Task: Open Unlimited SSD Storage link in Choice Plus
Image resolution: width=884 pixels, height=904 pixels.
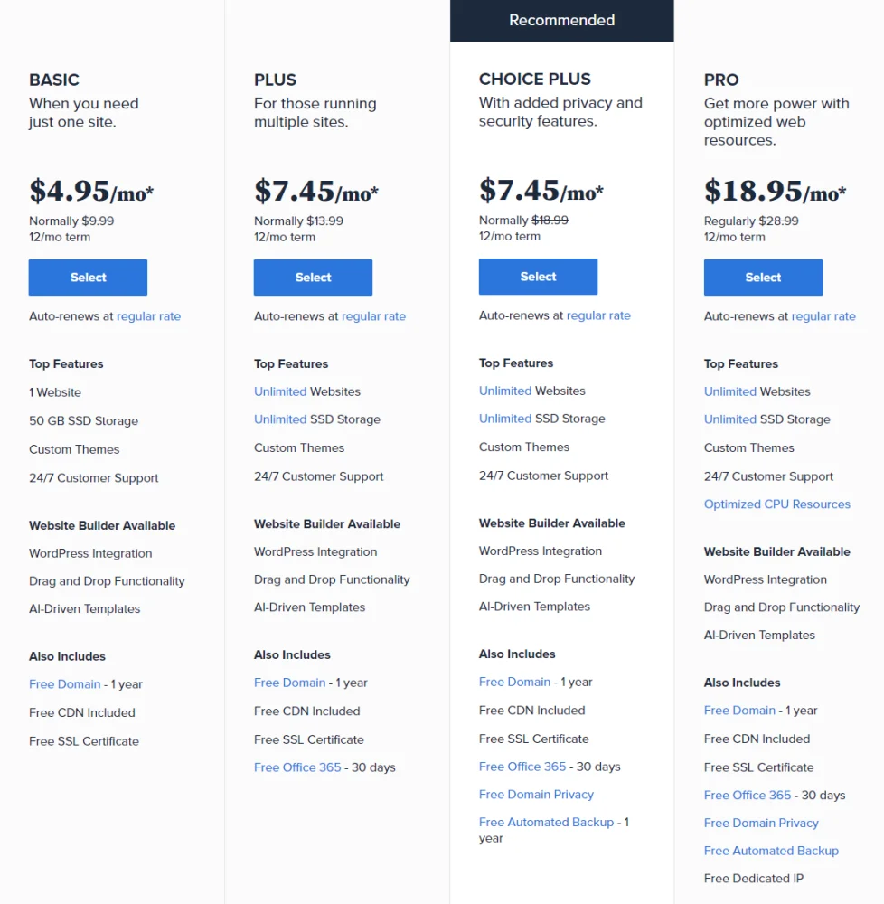Action: click(505, 419)
